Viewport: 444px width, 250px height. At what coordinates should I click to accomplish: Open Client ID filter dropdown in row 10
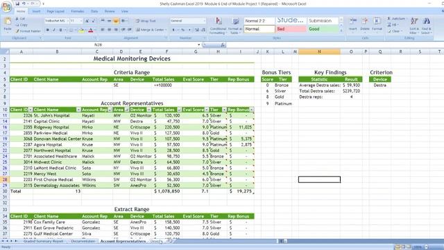click(x=31, y=110)
